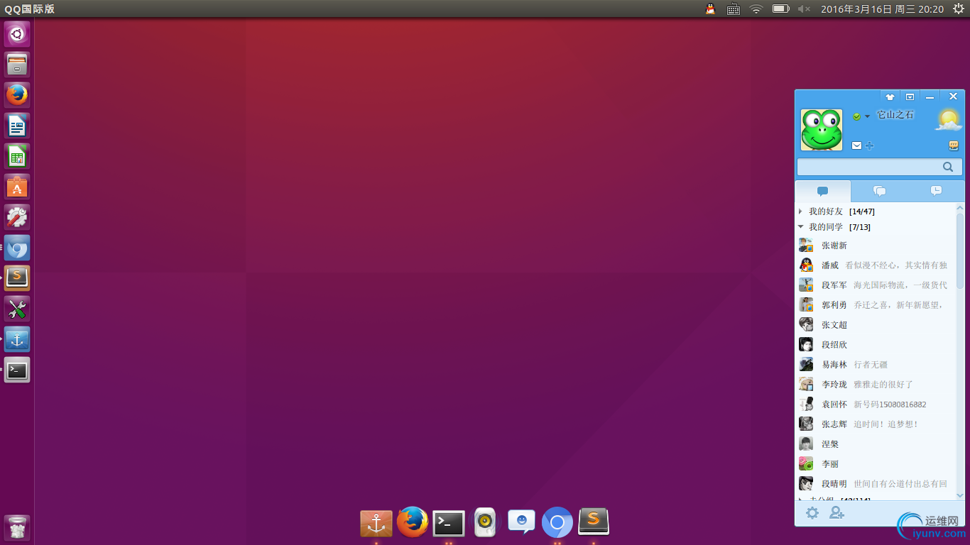
Task: Click the add friend icon at QQ bottom
Action: pyautogui.click(x=837, y=513)
